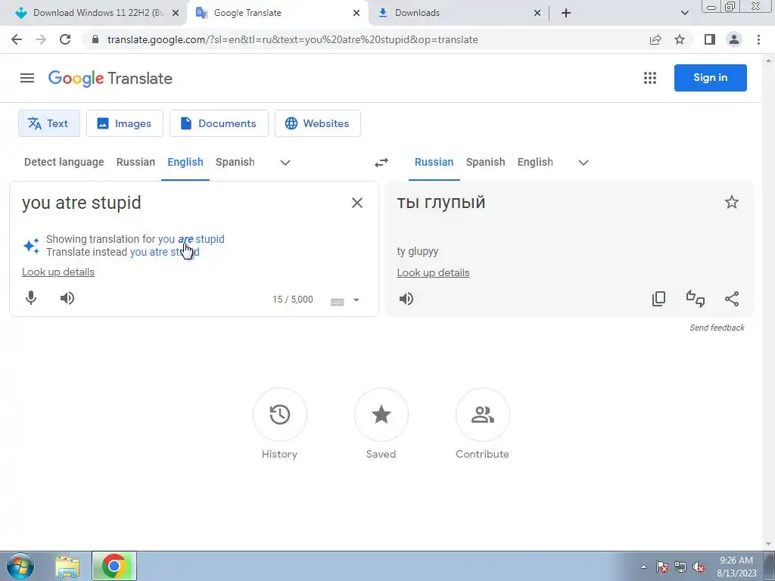The width and height of the screenshot is (775, 581).
Task: Close the Google Translate tab
Action: tap(356, 13)
